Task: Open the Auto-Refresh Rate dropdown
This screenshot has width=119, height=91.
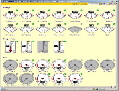Action: click(94, 4)
